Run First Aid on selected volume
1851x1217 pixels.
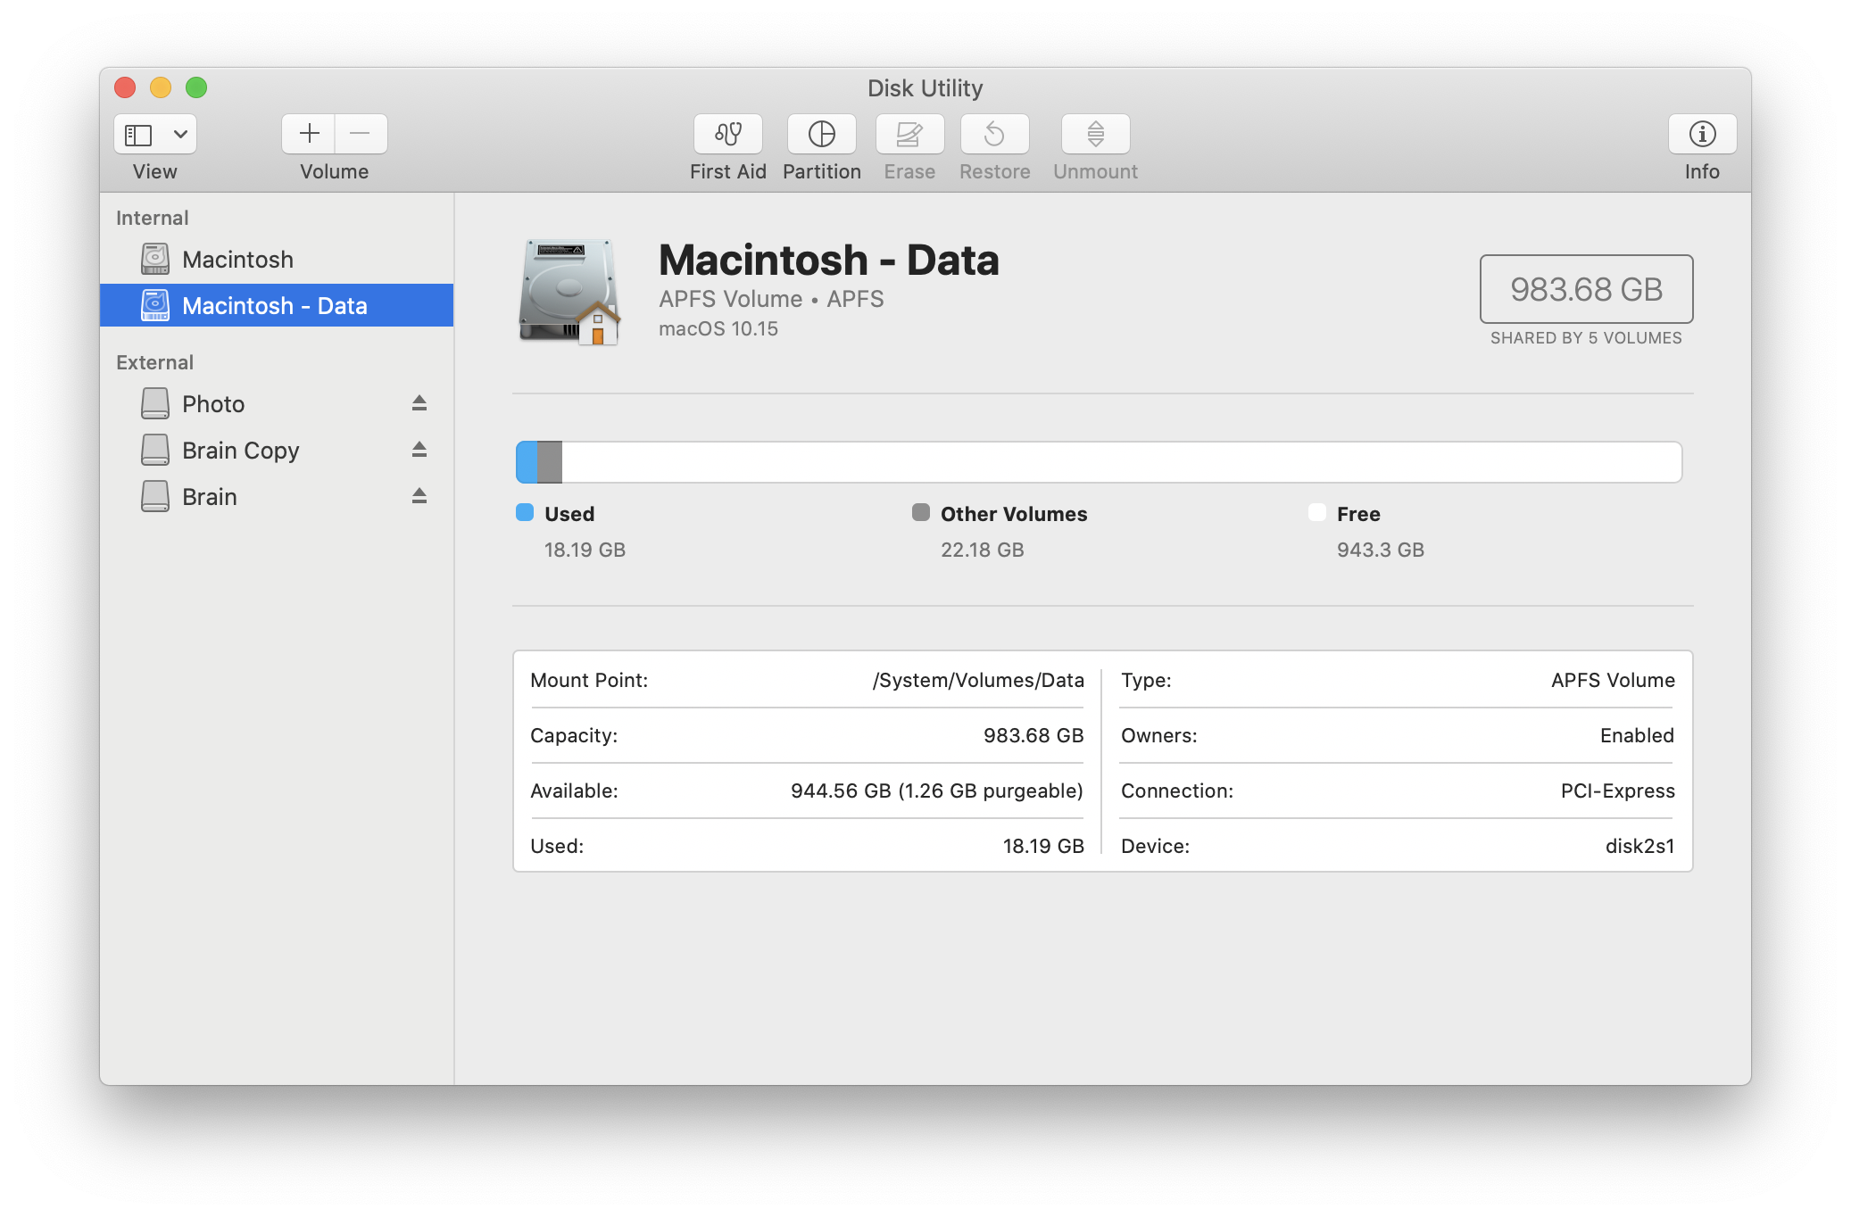click(x=727, y=135)
